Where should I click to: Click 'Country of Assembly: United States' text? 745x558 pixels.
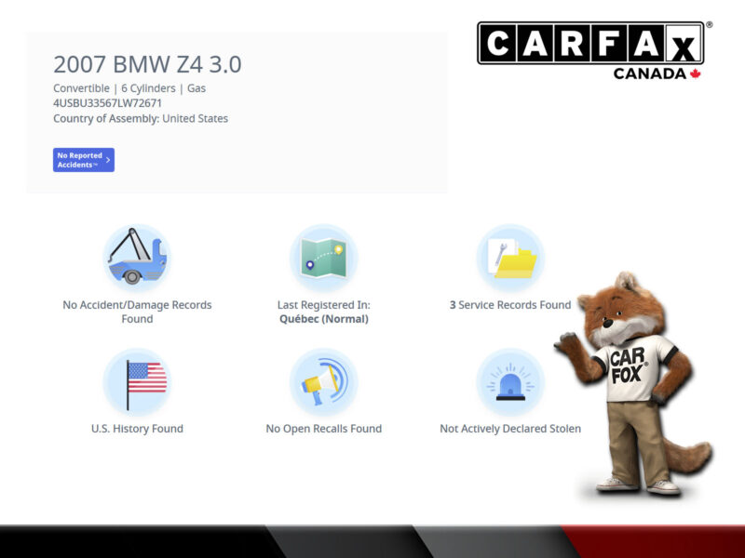[141, 118]
